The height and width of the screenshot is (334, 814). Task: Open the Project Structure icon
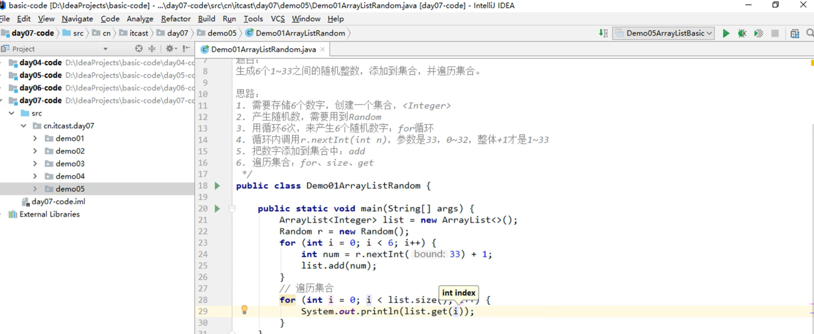pos(795,33)
